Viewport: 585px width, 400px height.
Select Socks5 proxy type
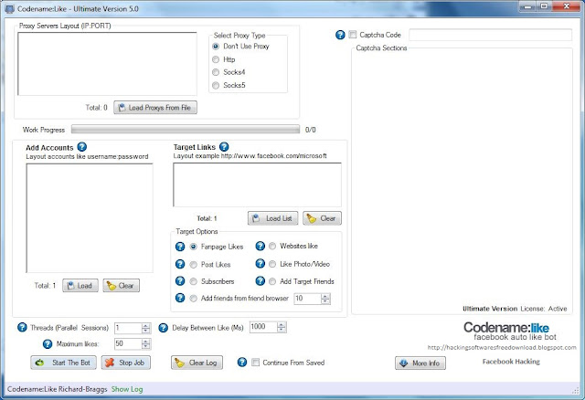[216, 85]
